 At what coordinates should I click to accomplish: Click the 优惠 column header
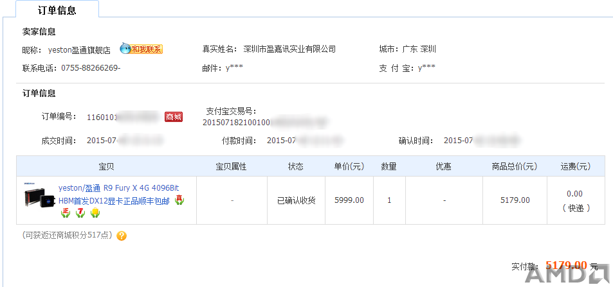click(x=444, y=167)
